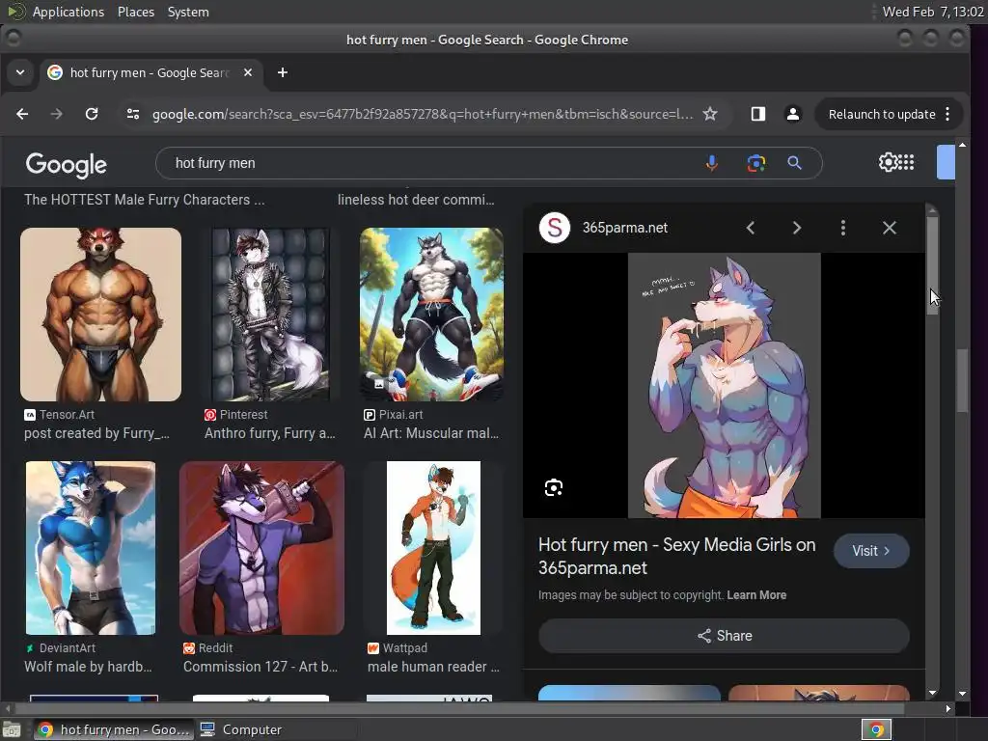Visit the 365parma.net page
The image size is (988, 741).
(x=871, y=551)
